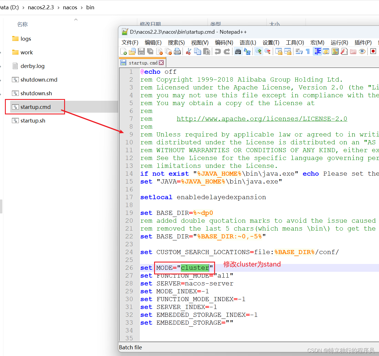Click the Close document toolbar icon
The image size is (379, 356).
[x=159, y=52]
